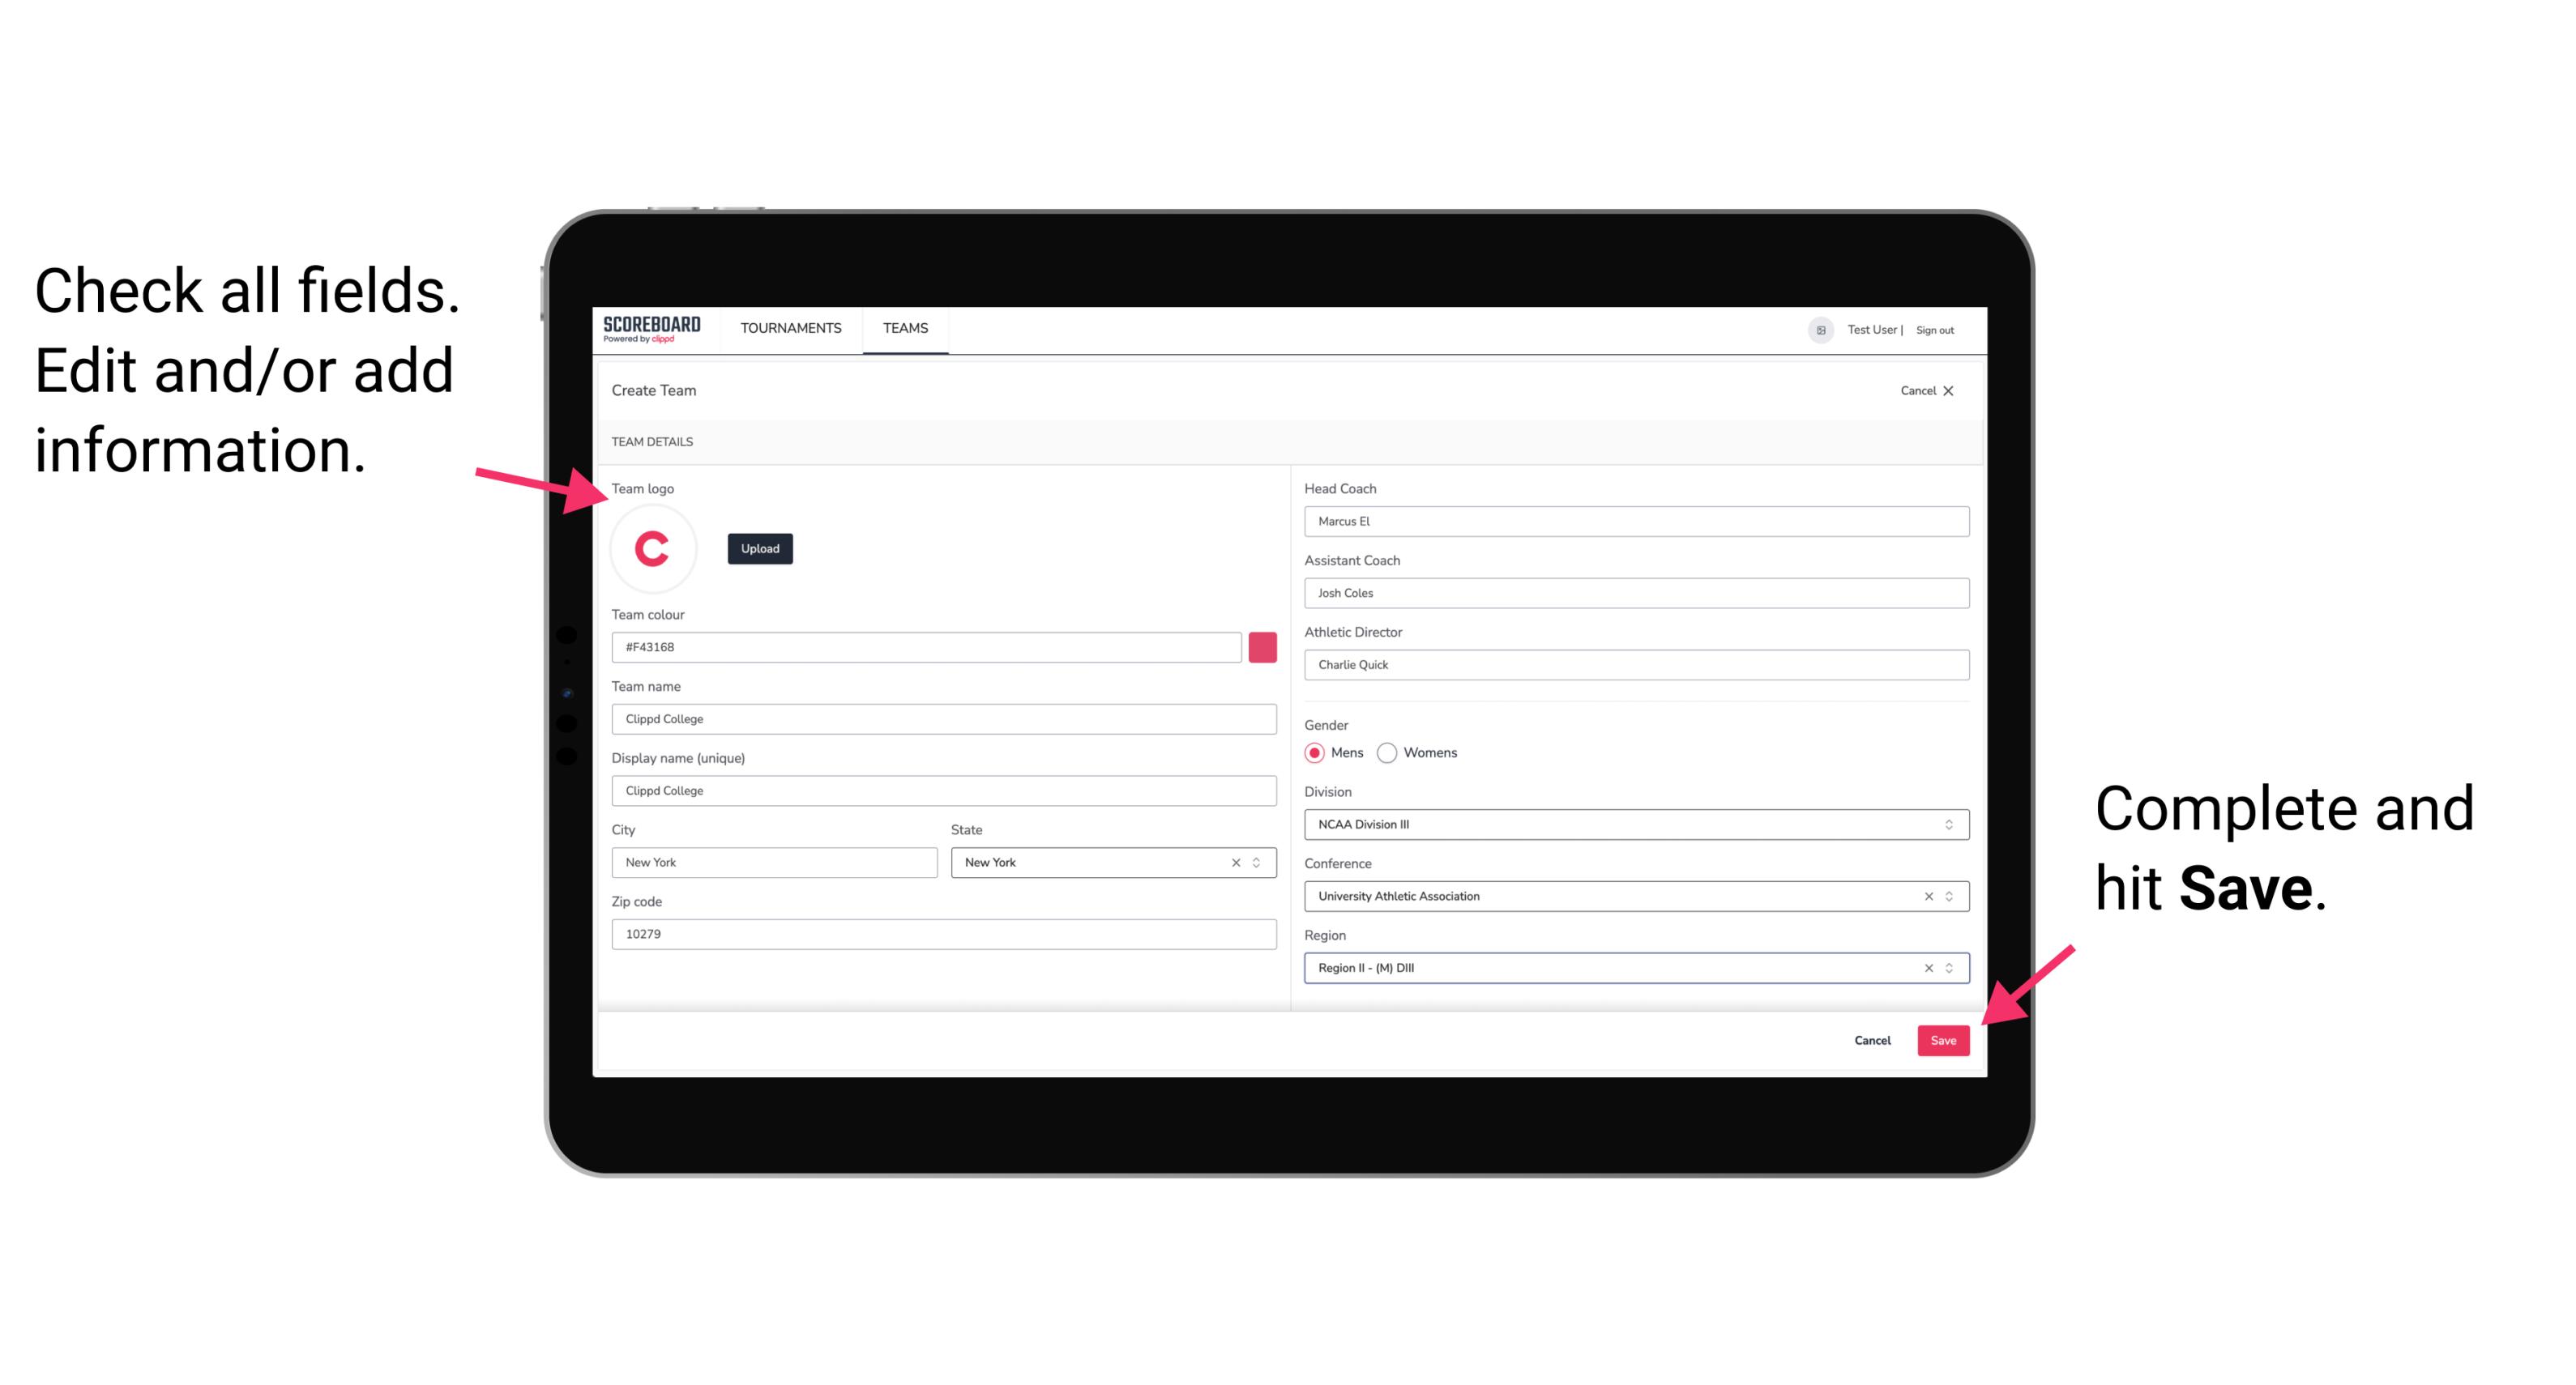Click the team colour hex input field

pos(928,646)
